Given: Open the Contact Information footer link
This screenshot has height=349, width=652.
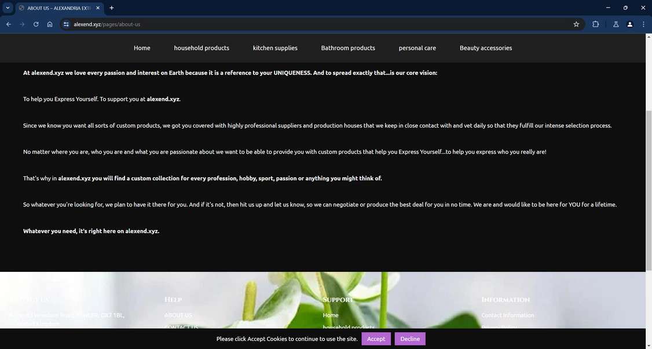Looking at the screenshot, I should pos(507,315).
